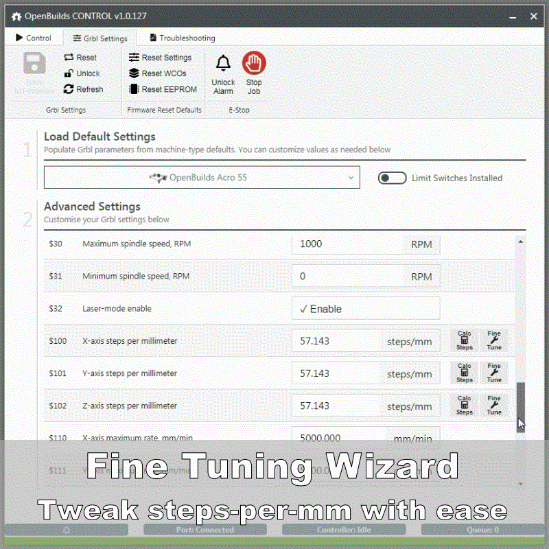Open Fine Tune for Y-axis steps

pos(494,373)
